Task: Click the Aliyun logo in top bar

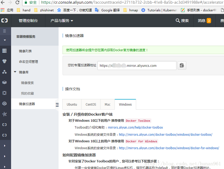Action: coord(4,21)
